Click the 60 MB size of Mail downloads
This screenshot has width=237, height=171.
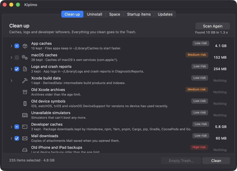click(221, 138)
